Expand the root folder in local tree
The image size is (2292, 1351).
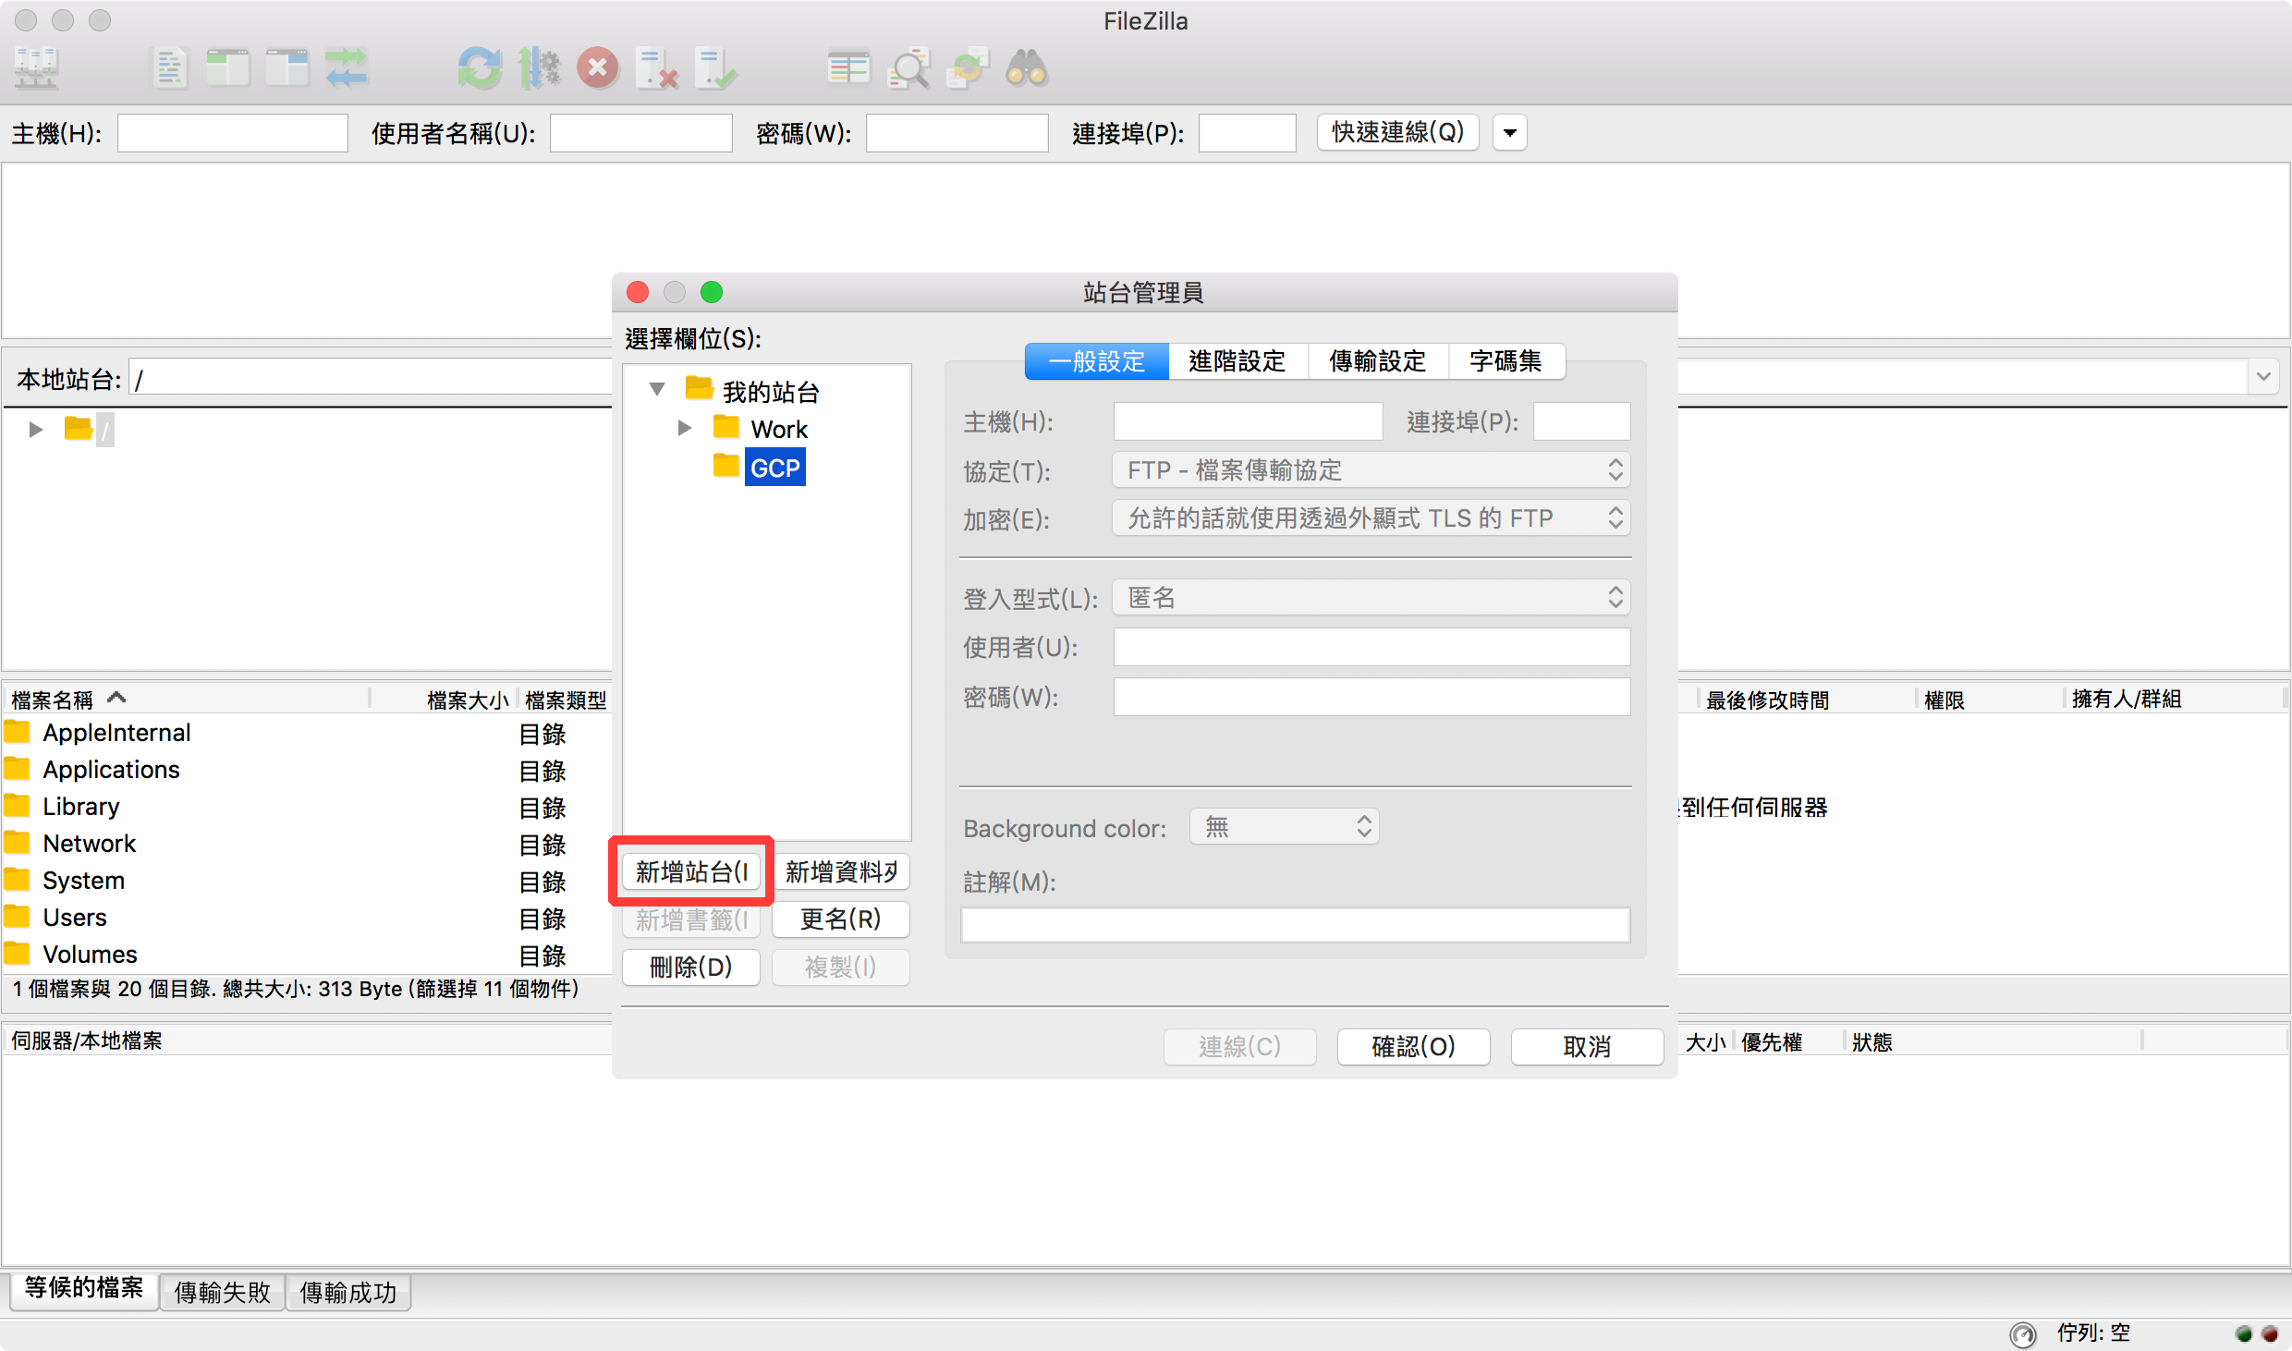(36, 429)
